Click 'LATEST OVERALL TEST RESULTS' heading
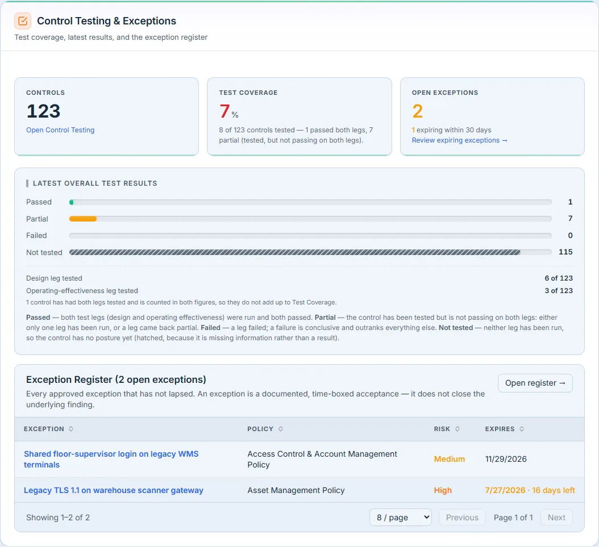Screen dimensions: 599x547 tap(95, 183)
